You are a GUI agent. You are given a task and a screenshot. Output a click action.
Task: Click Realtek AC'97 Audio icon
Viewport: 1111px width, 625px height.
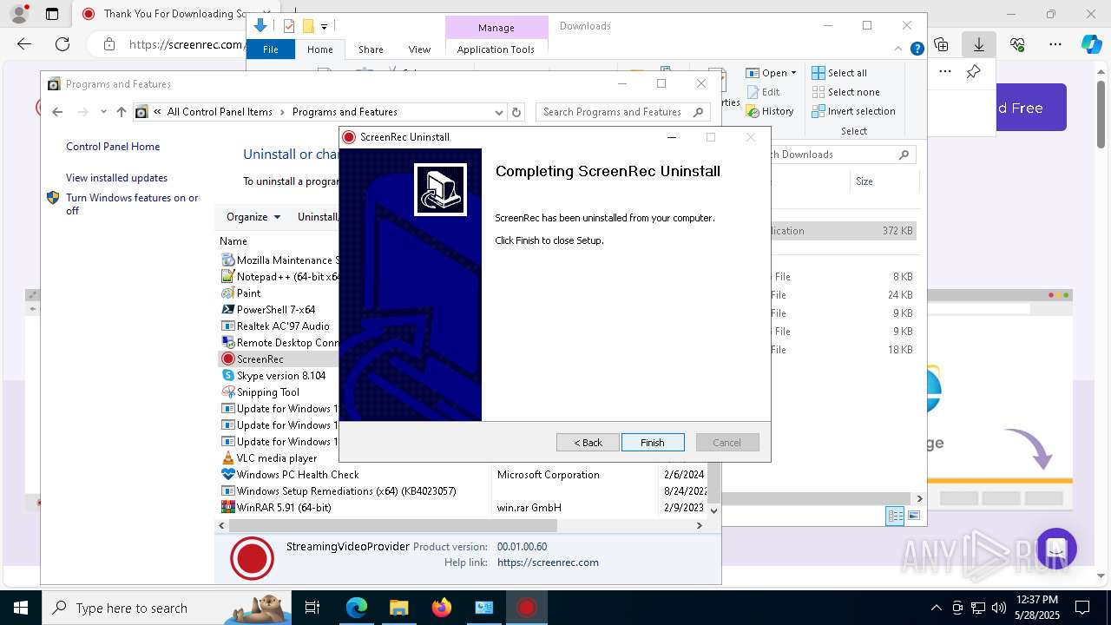228,326
